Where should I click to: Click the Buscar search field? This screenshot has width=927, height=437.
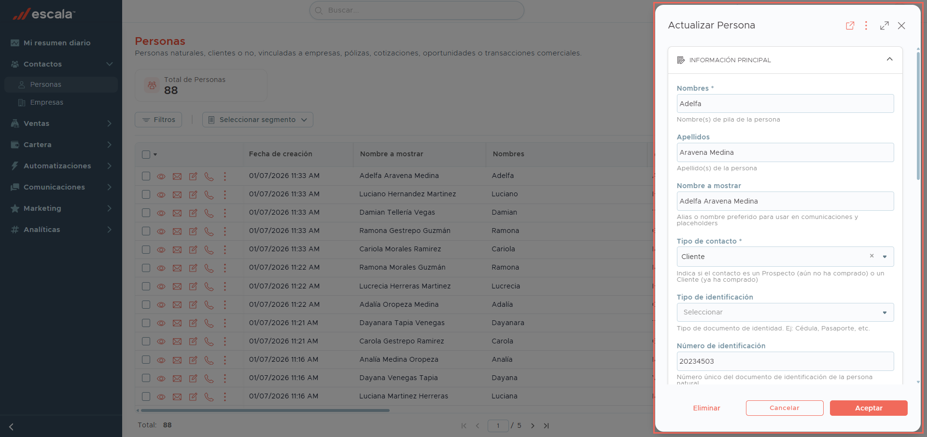tap(417, 10)
